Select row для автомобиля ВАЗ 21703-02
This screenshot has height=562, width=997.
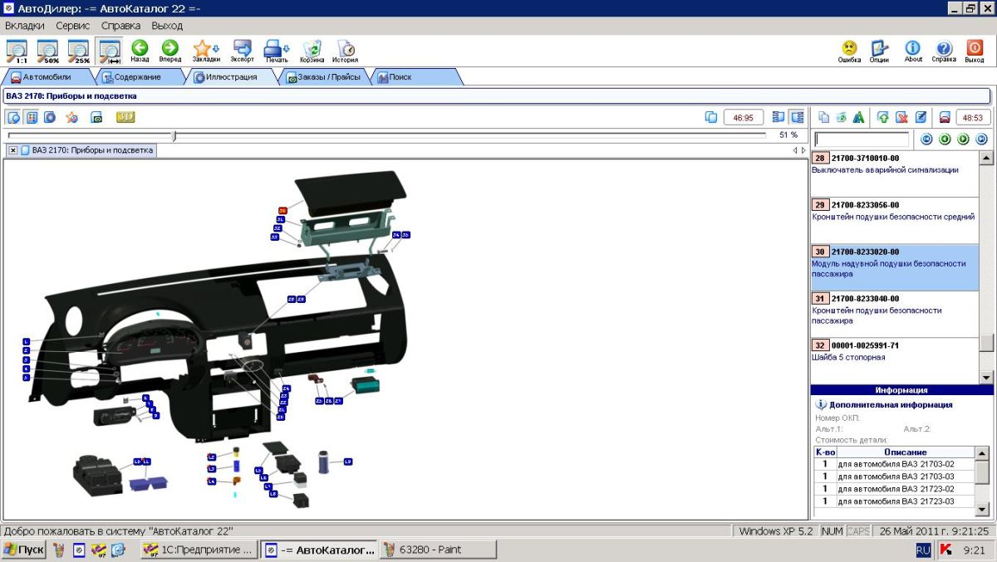pos(895,464)
